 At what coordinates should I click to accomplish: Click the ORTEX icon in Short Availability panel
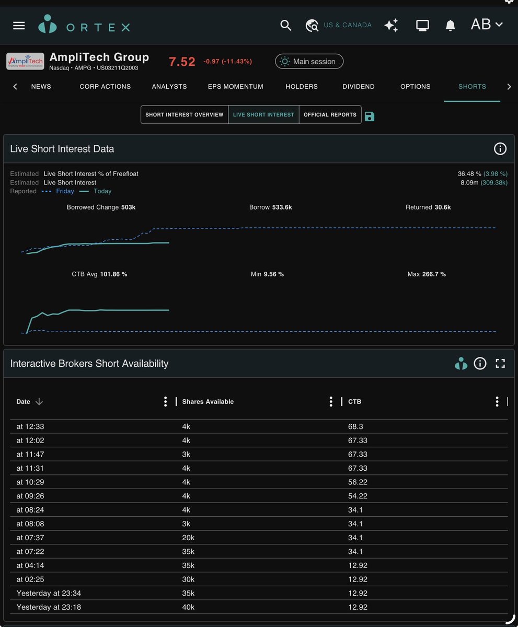coord(461,364)
